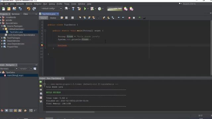Open the Navigate menu
This screenshot has width=212, height=119.
(20, 4)
